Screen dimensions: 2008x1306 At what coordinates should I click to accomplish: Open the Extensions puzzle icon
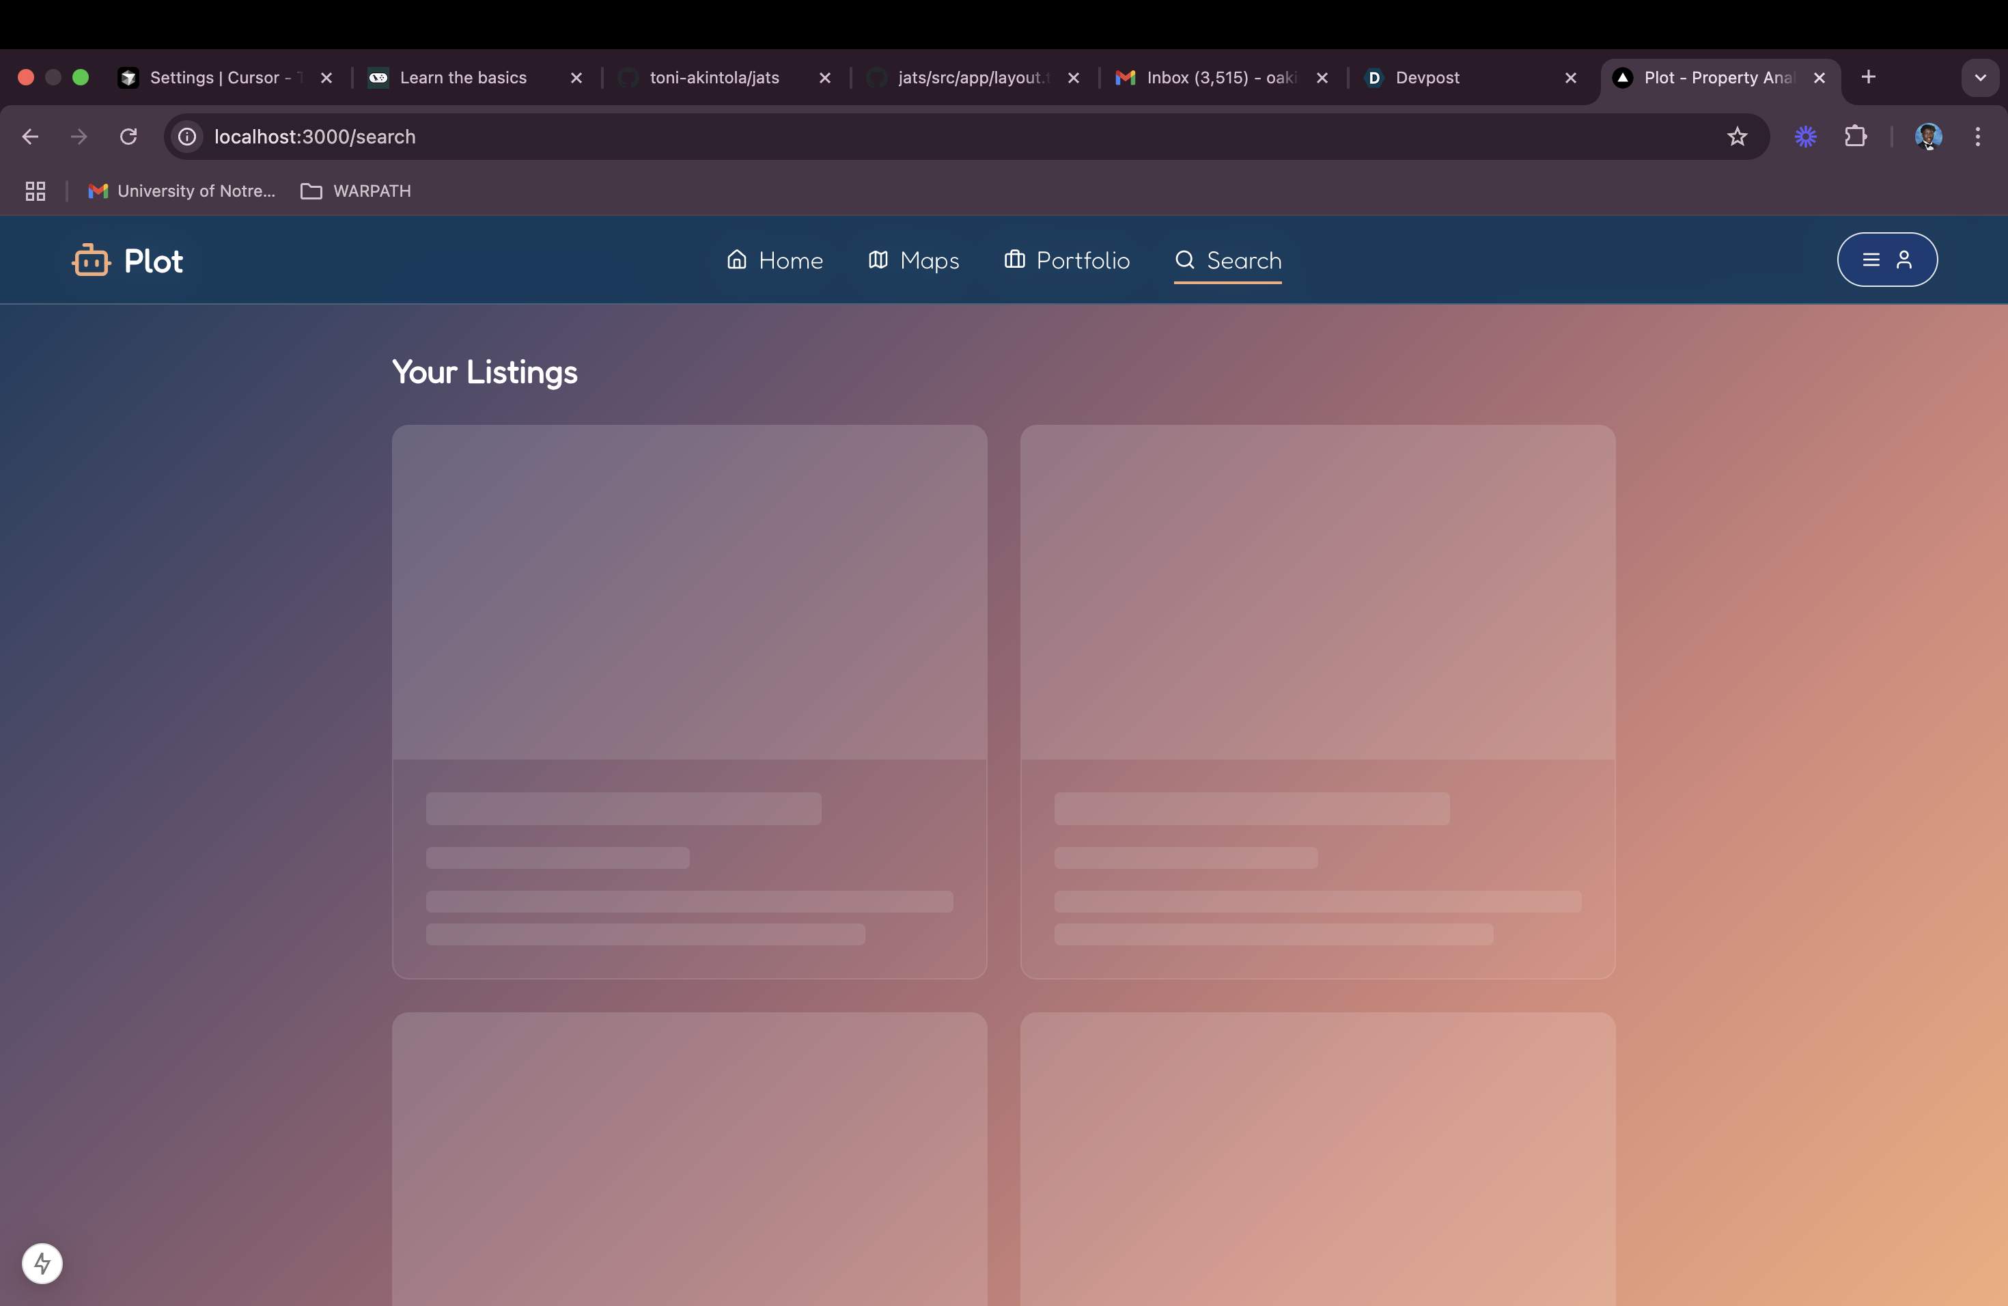coord(1855,137)
